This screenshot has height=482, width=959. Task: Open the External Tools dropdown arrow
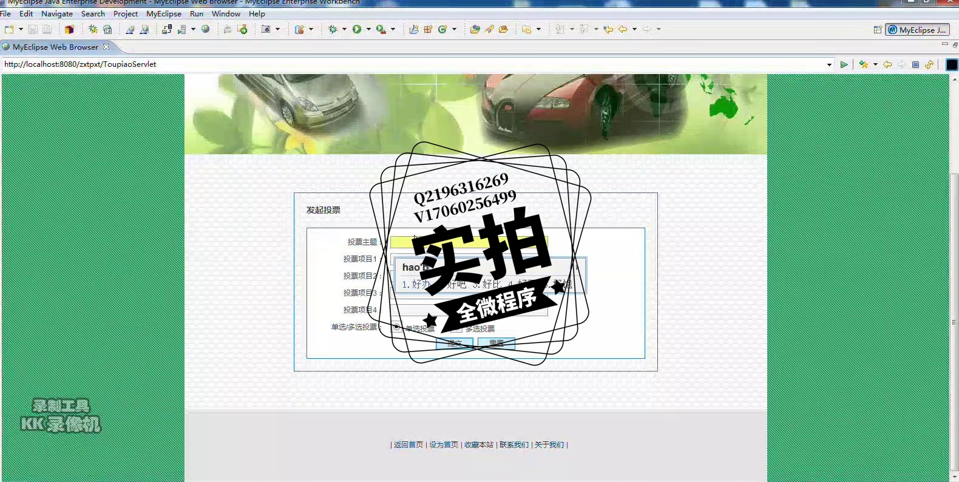[393, 29]
